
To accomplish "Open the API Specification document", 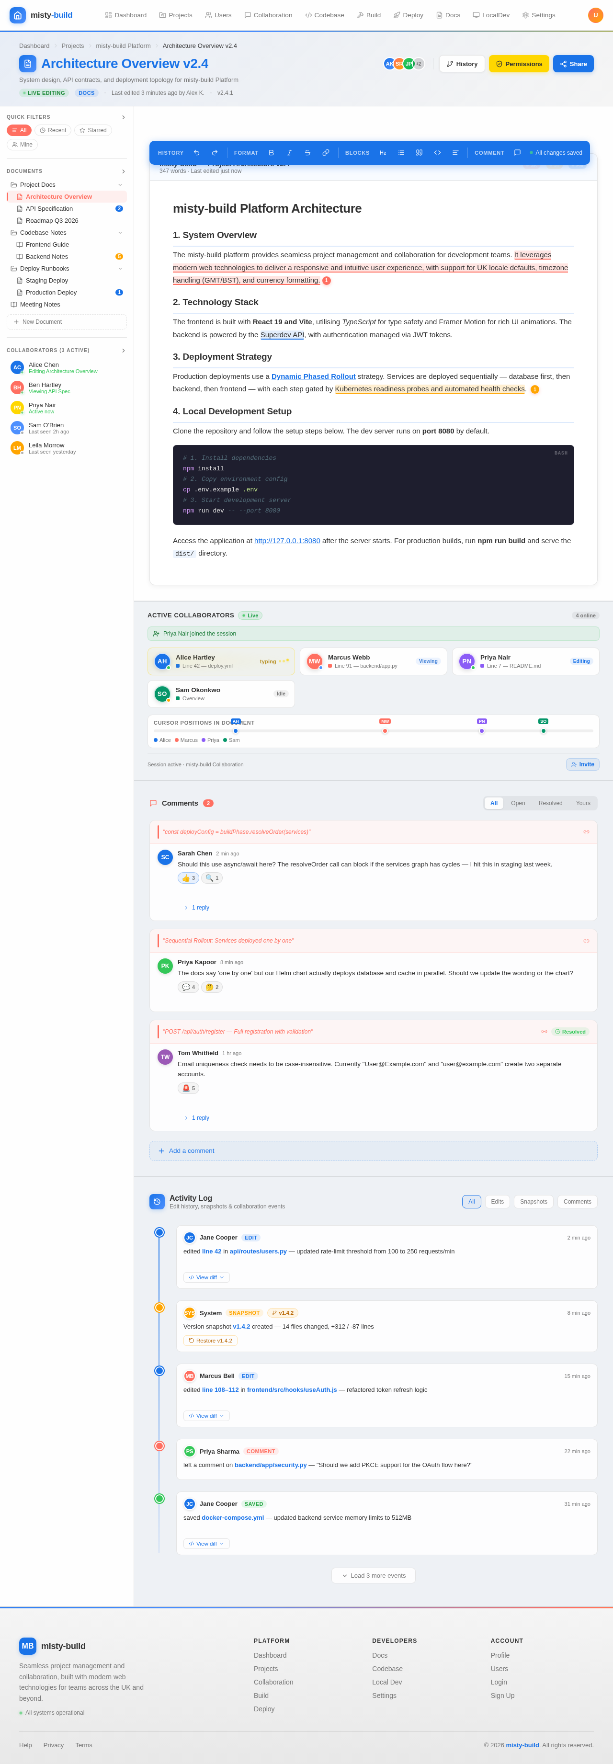I will pyautogui.click(x=49, y=209).
